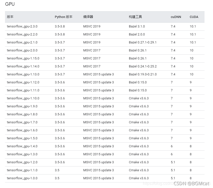Select the tensorflow_gpu-1.4.0 cell
The width and height of the screenshot is (213, 188).
click(22, 146)
